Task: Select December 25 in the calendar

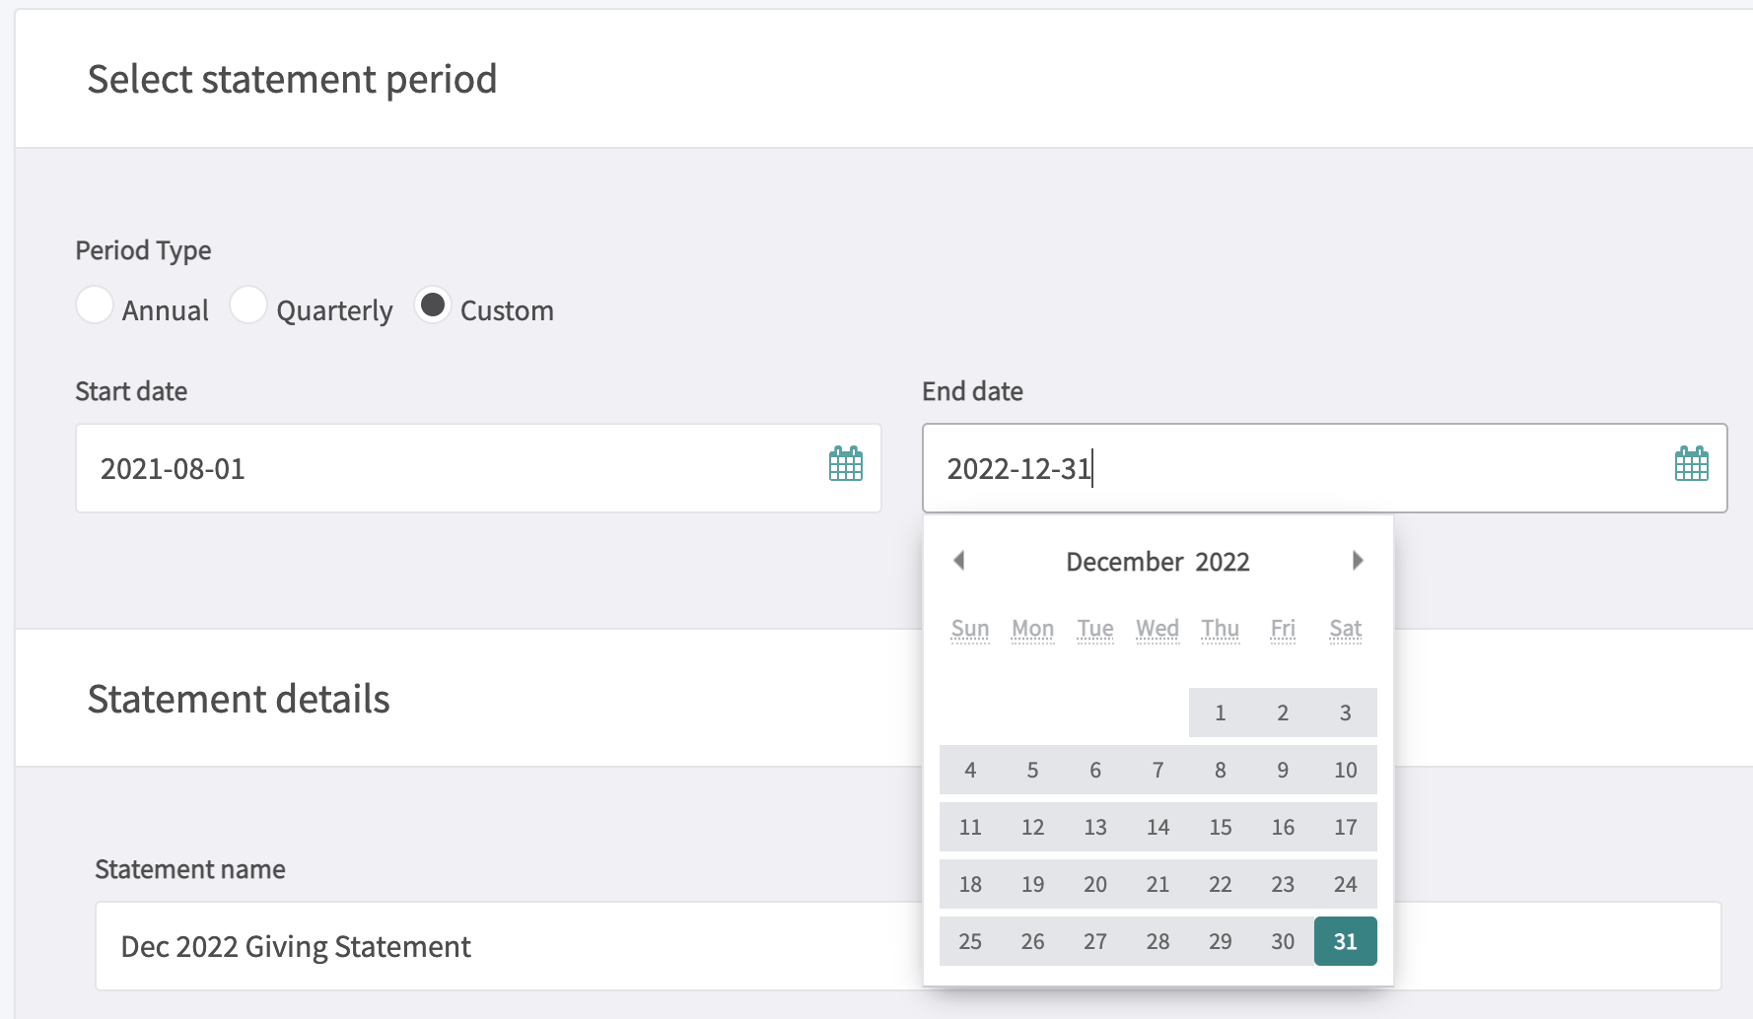Action: [x=969, y=941]
